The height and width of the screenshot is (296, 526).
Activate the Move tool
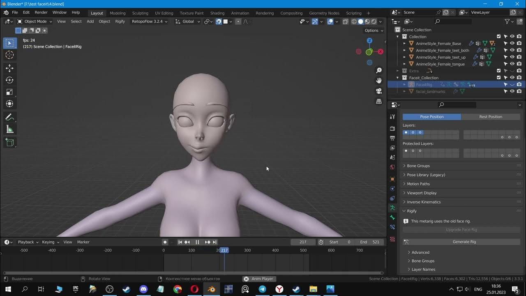click(x=9, y=68)
